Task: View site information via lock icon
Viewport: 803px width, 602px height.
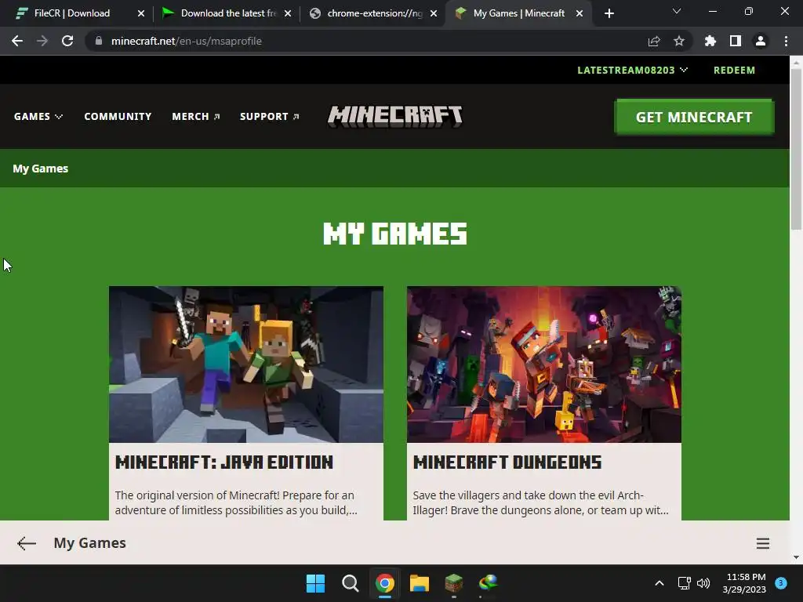Action: 99,41
